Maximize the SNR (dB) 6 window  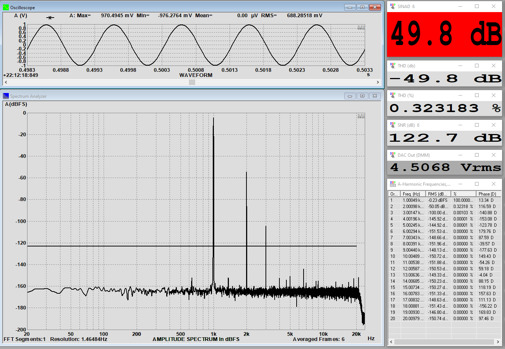click(x=477, y=125)
